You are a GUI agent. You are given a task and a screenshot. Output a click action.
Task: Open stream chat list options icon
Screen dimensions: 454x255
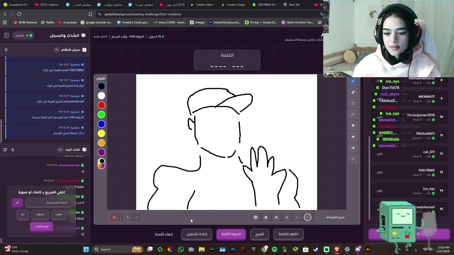(5, 150)
